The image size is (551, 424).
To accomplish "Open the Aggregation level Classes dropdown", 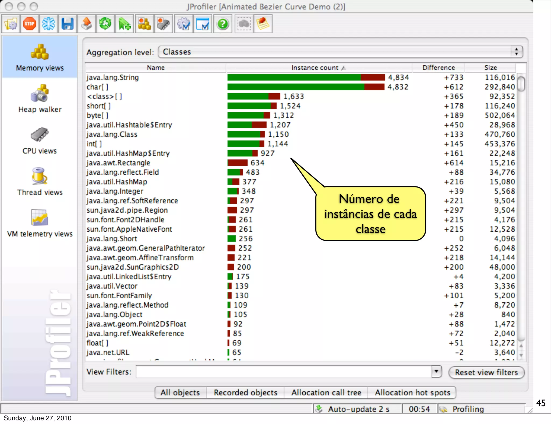I will [340, 52].
